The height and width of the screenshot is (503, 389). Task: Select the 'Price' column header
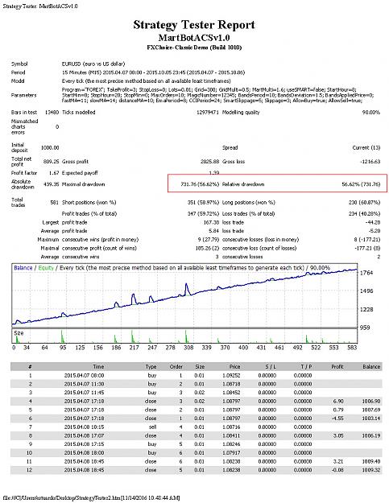click(x=234, y=367)
